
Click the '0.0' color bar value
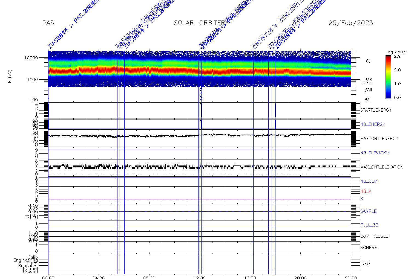click(397, 97)
